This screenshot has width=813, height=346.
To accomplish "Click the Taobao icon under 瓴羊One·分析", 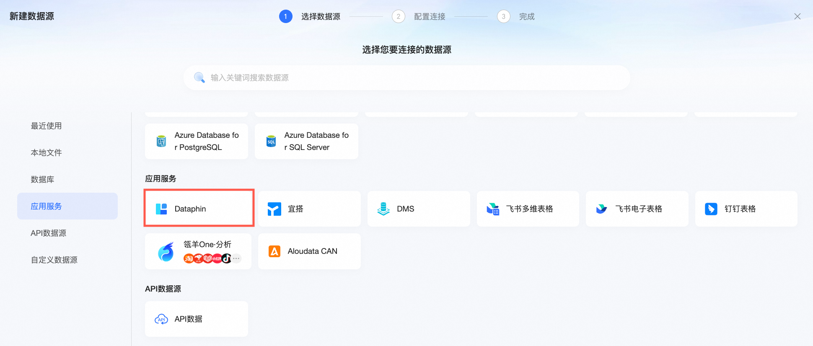I will tap(188, 258).
